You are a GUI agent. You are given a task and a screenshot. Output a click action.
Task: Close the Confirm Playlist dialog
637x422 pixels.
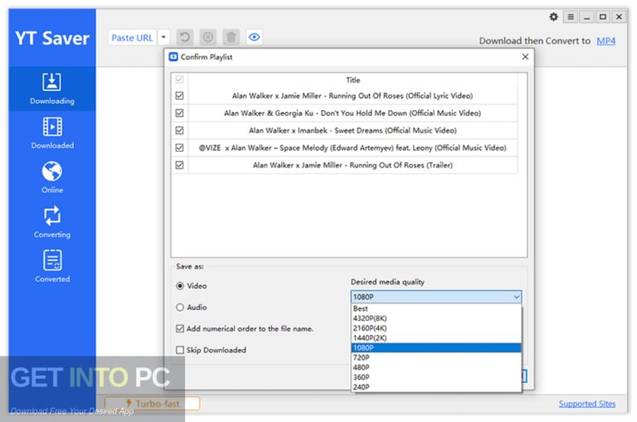[525, 57]
